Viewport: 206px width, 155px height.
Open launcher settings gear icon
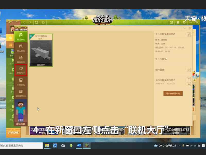184,22
